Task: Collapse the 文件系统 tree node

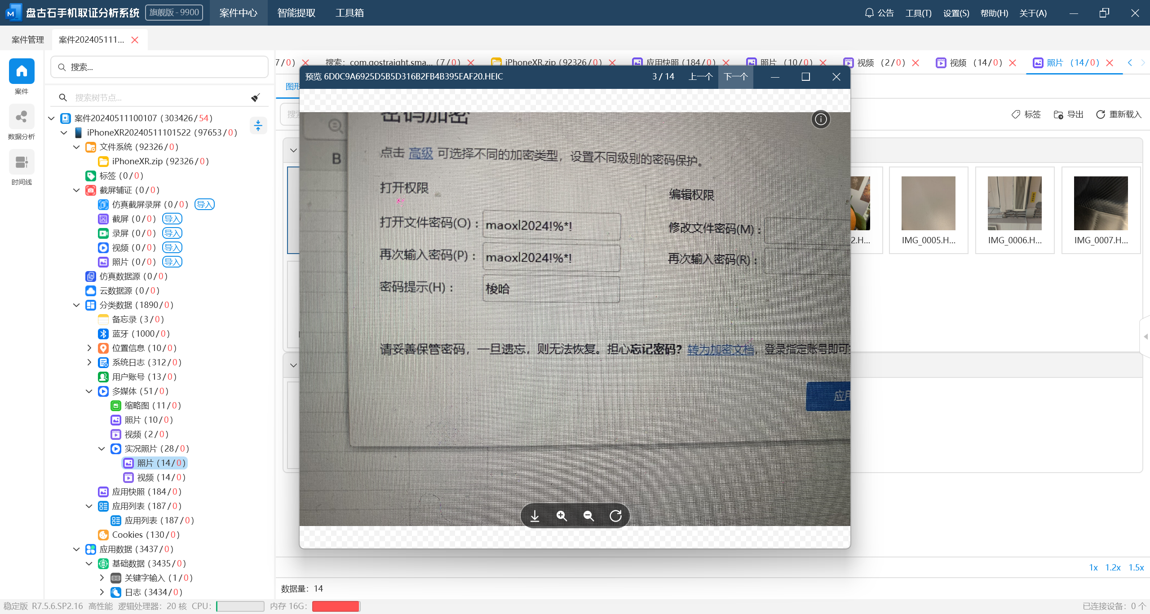Action: 76,147
